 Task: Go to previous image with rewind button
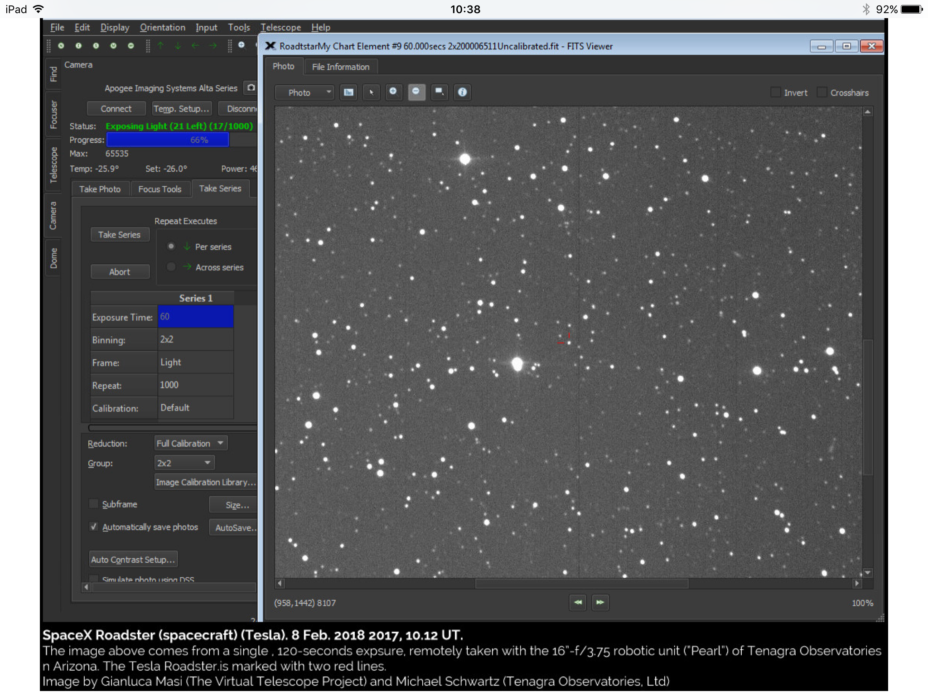(578, 602)
